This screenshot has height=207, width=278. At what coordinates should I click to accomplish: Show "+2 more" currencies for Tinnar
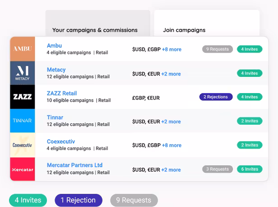click(x=171, y=122)
